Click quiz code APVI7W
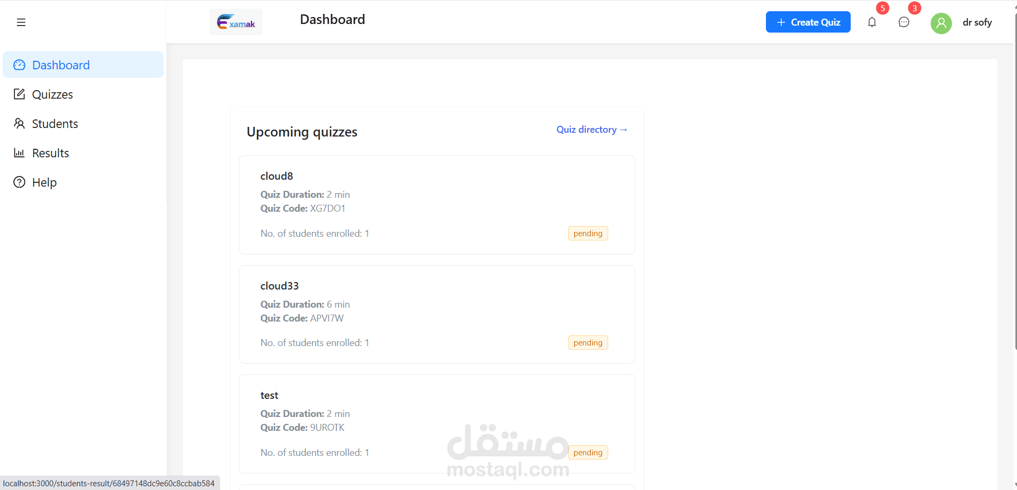Screen dimensions: 1017x490 tap(327, 318)
